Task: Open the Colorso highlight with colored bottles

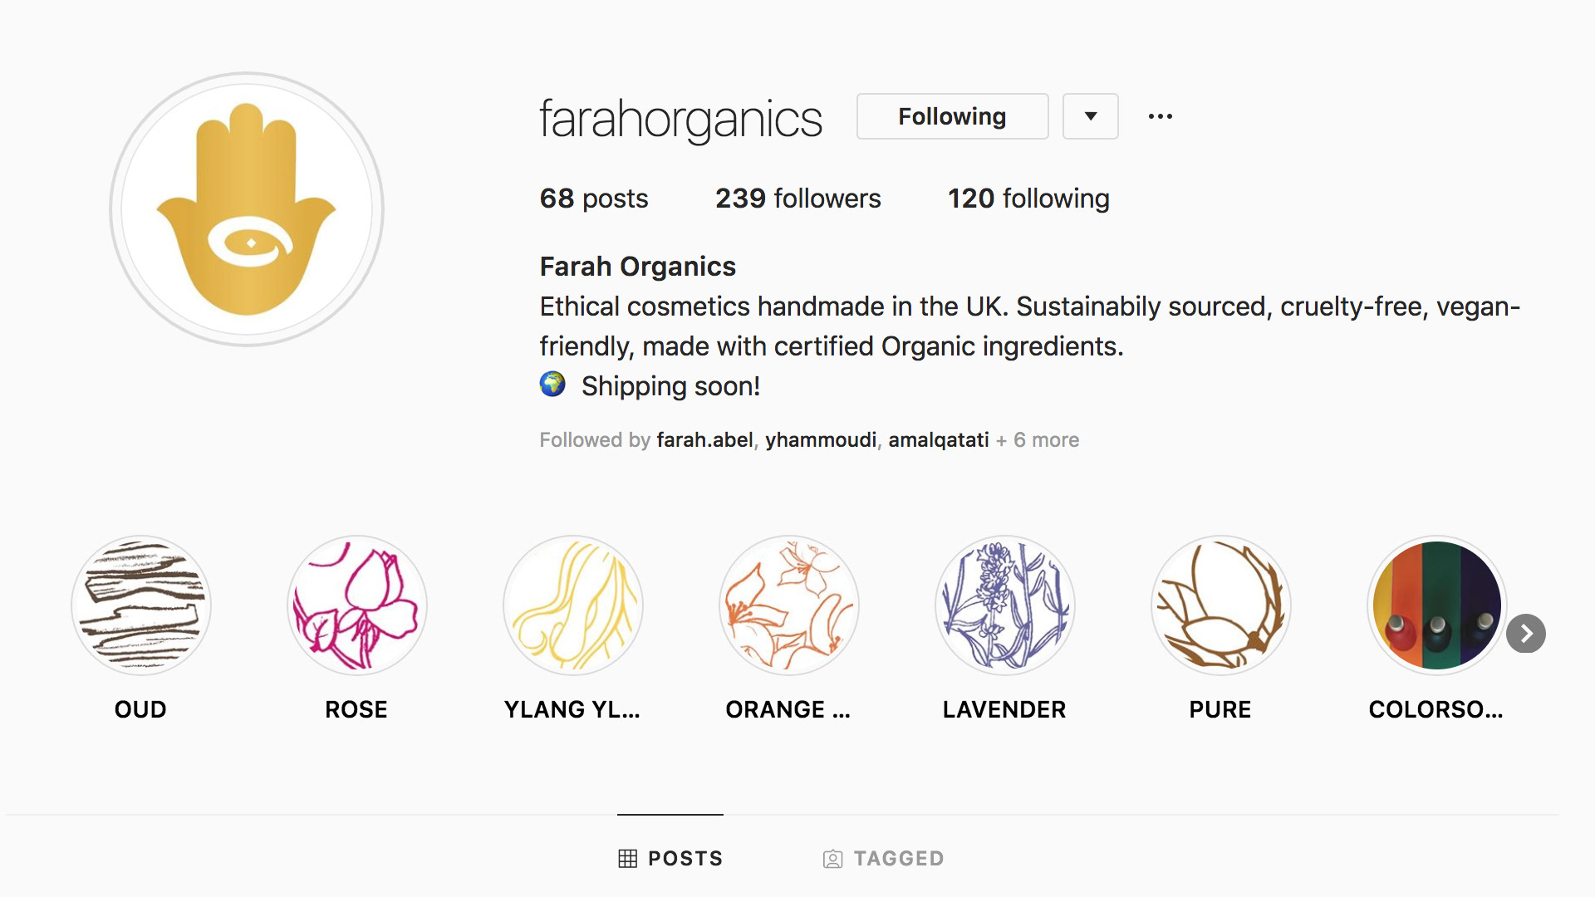Action: pos(1436,605)
